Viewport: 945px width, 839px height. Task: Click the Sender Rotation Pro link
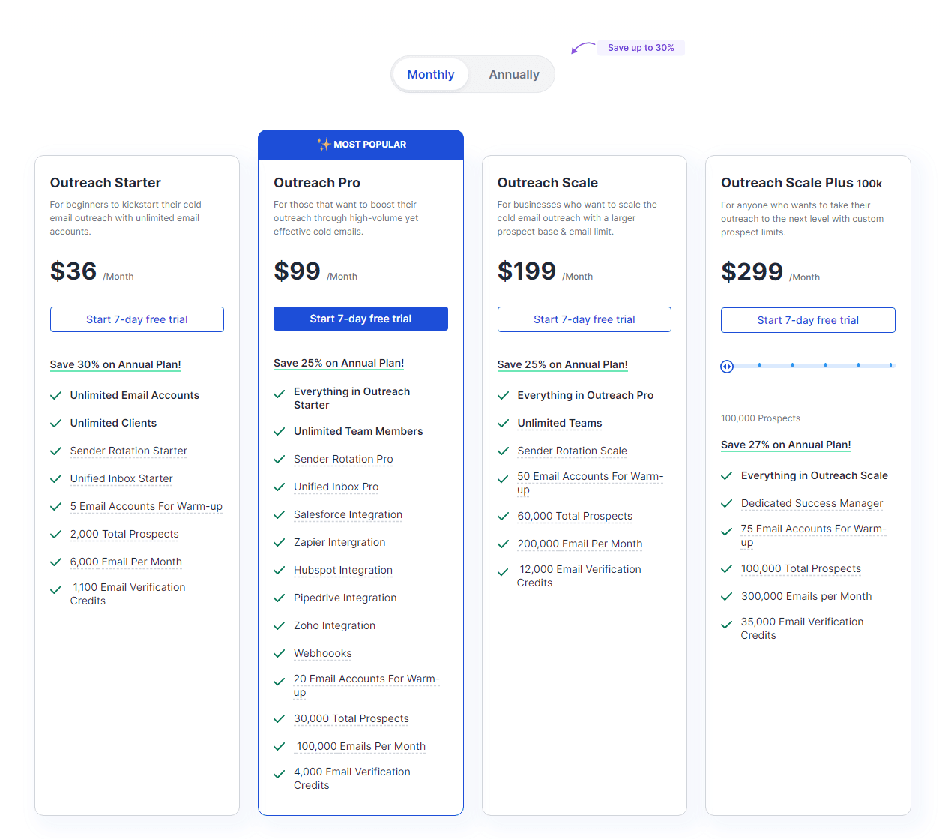pyautogui.click(x=343, y=459)
